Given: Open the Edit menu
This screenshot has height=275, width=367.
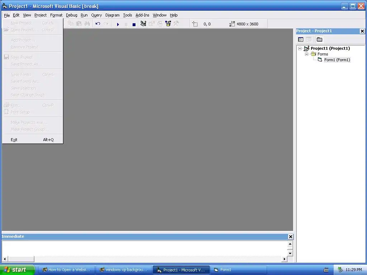Looking at the screenshot, I should (16, 15).
